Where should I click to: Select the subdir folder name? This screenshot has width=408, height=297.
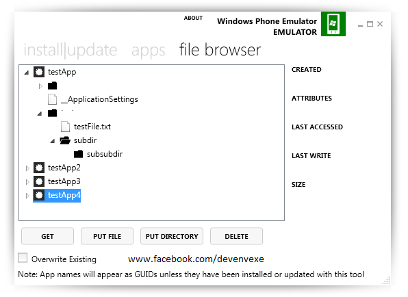[x=86, y=140]
